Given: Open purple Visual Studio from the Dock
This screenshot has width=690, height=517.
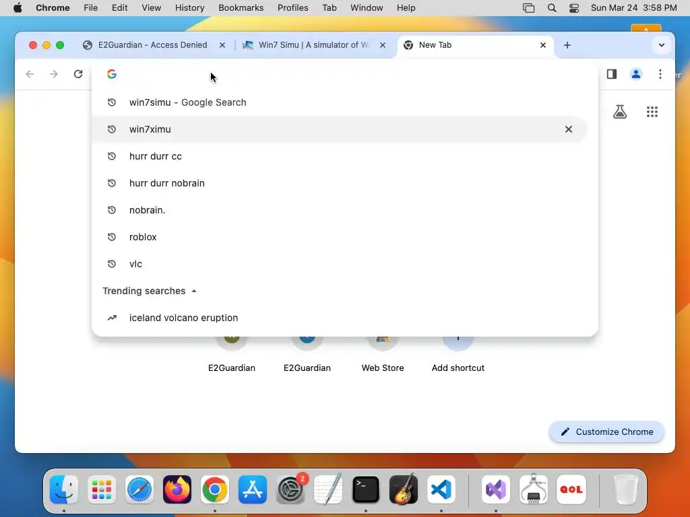Looking at the screenshot, I should coord(495,489).
